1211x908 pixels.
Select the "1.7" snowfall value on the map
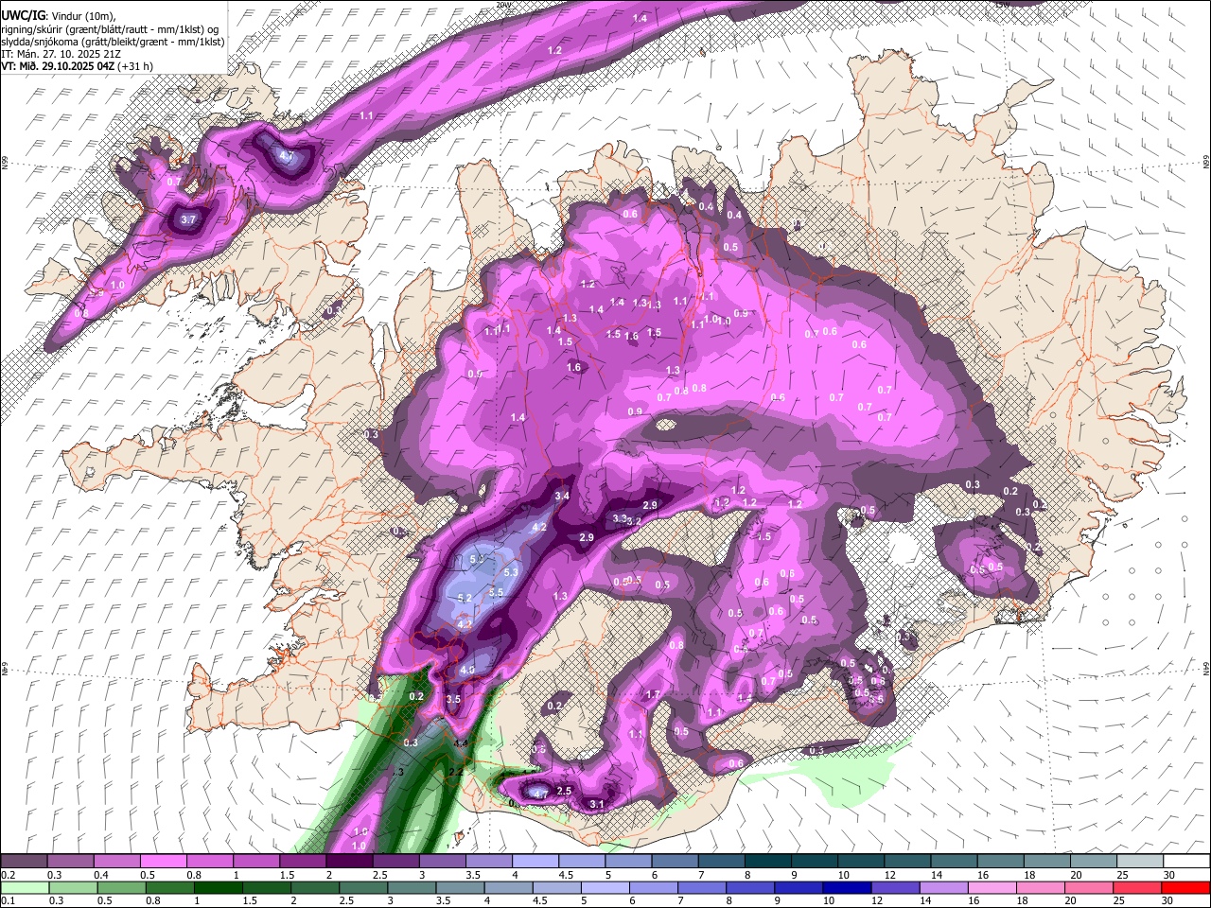(652, 695)
